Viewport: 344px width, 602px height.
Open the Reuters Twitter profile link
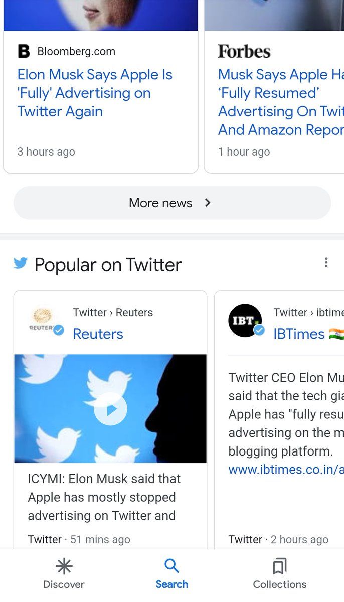(x=98, y=334)
